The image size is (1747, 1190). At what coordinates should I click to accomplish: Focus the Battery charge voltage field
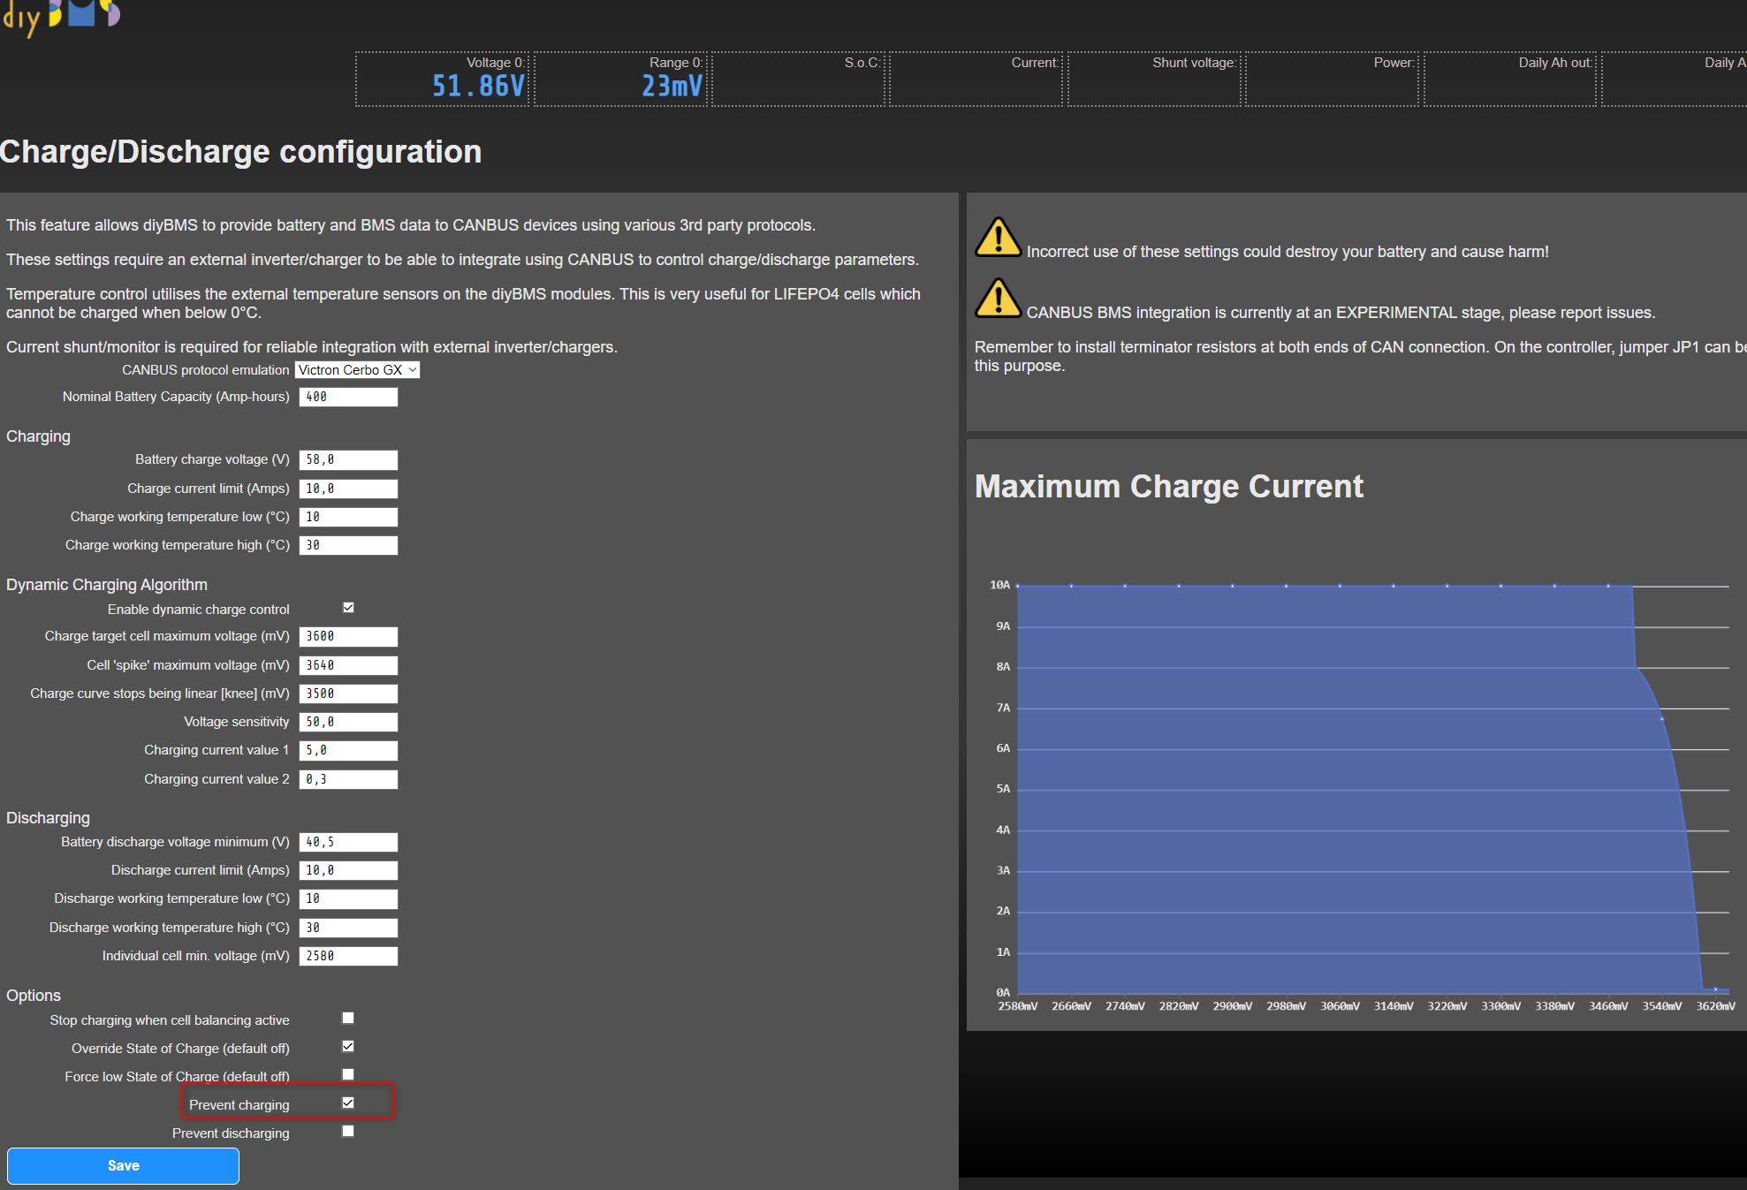tap(348, 460)
